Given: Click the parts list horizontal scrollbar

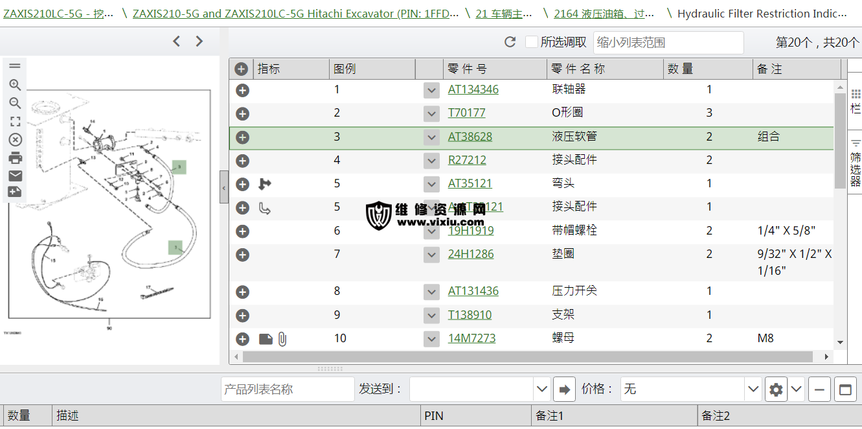Looking at the screenshot, I should click(x=527, y=357).
